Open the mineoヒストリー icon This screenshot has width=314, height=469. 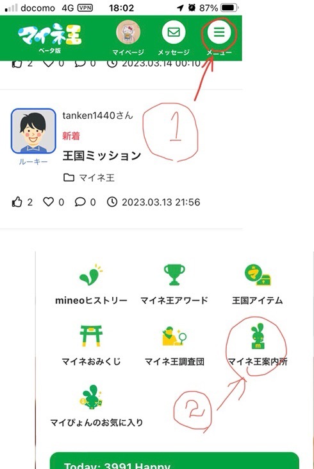92,275
